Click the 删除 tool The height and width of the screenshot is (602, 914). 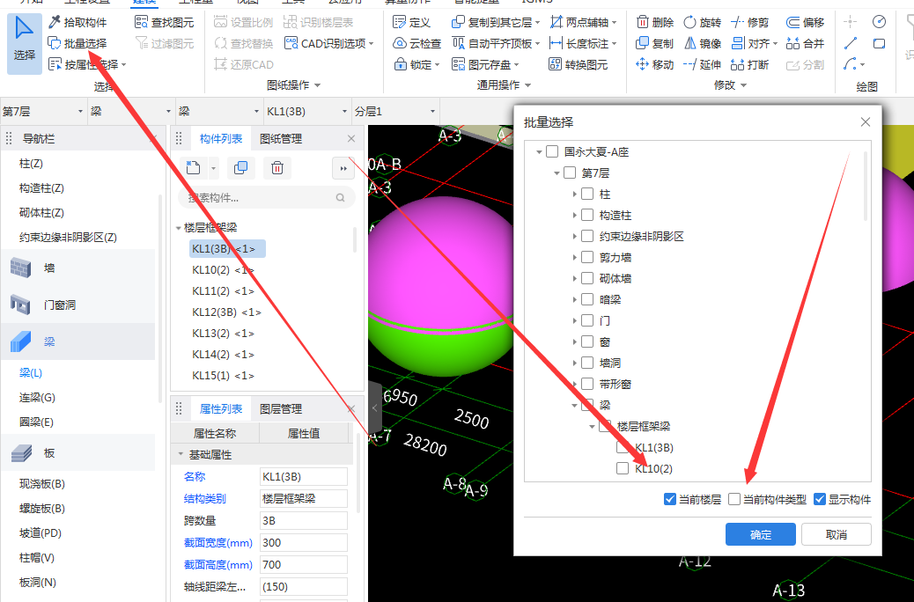point(654,22)
